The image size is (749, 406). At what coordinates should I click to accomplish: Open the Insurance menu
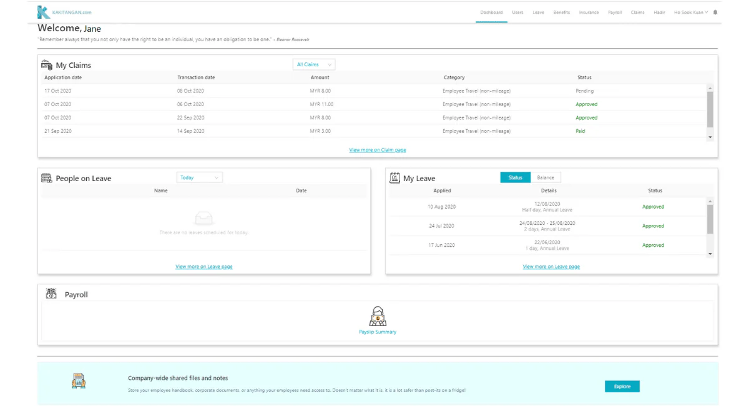[x=589, y=12]
